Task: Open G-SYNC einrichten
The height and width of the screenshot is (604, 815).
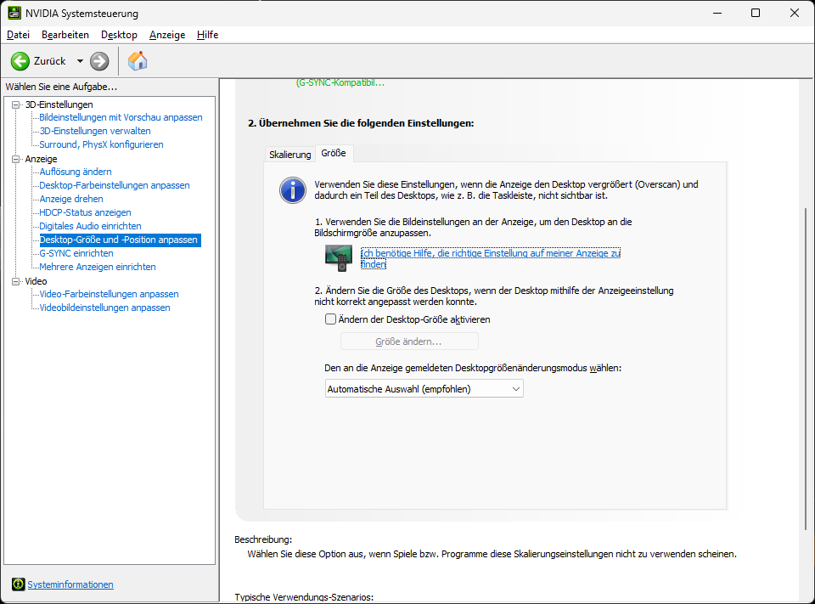Action: pyautogui.click(x=76, y=253)
